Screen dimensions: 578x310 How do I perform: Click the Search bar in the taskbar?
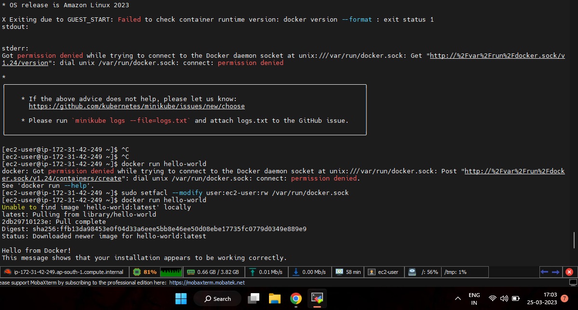[217, 298]
